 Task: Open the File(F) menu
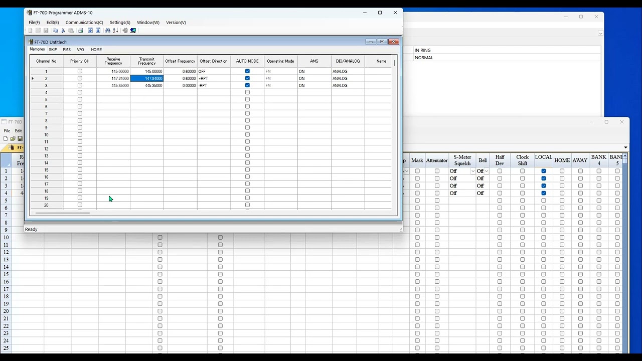coord(34,23)
